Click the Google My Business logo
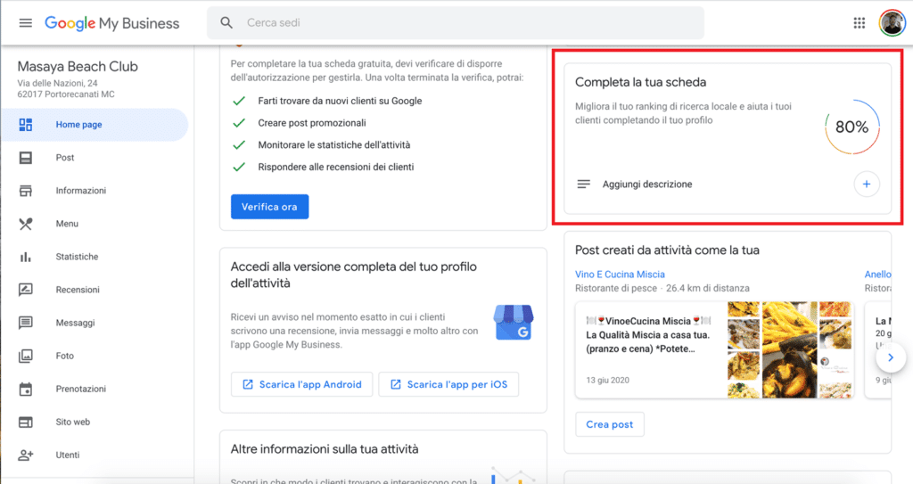 [111, 23]
